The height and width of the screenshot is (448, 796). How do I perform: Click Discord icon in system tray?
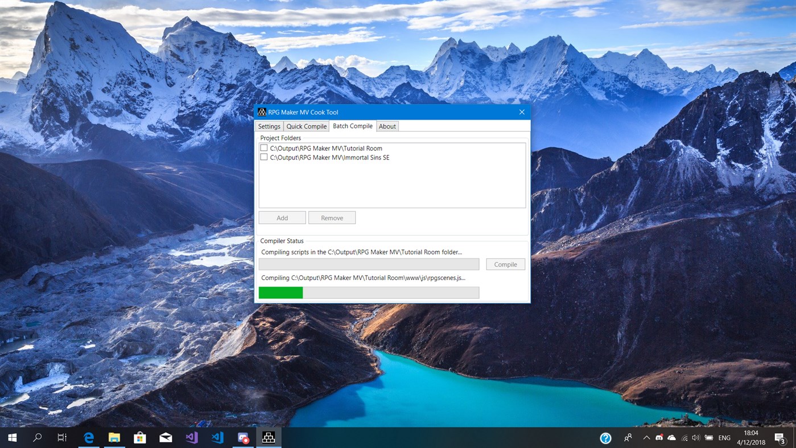click(x=659, y=438)
